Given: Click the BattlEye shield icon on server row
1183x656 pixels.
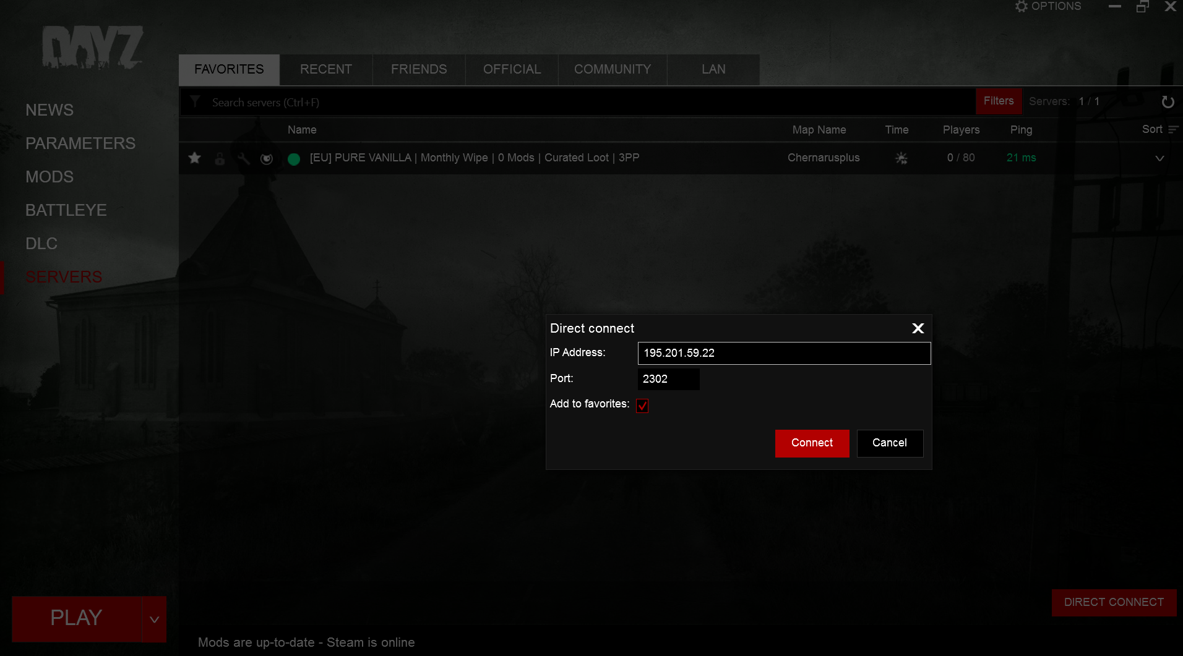Looking at the screenshot, I should (267, 159).
